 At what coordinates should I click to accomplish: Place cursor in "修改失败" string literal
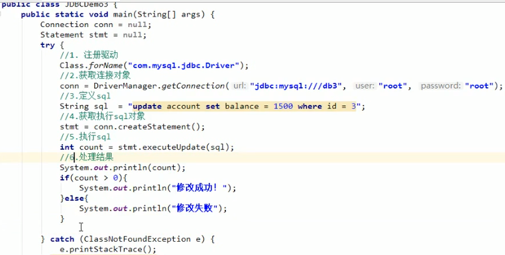click(194, 209)
